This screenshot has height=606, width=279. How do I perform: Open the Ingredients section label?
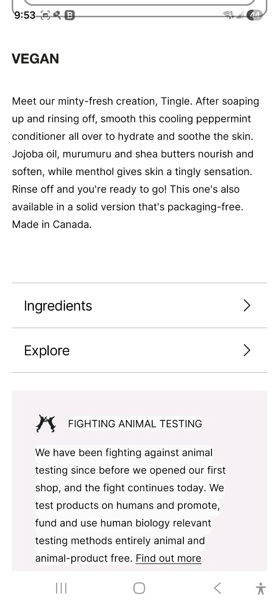pos(58,306)
